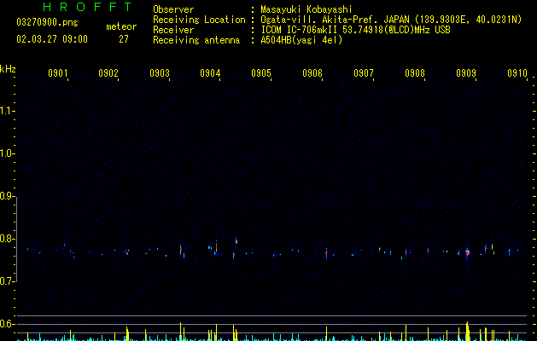Click the 0.6 kHz axis label

(x=7, y=324)
